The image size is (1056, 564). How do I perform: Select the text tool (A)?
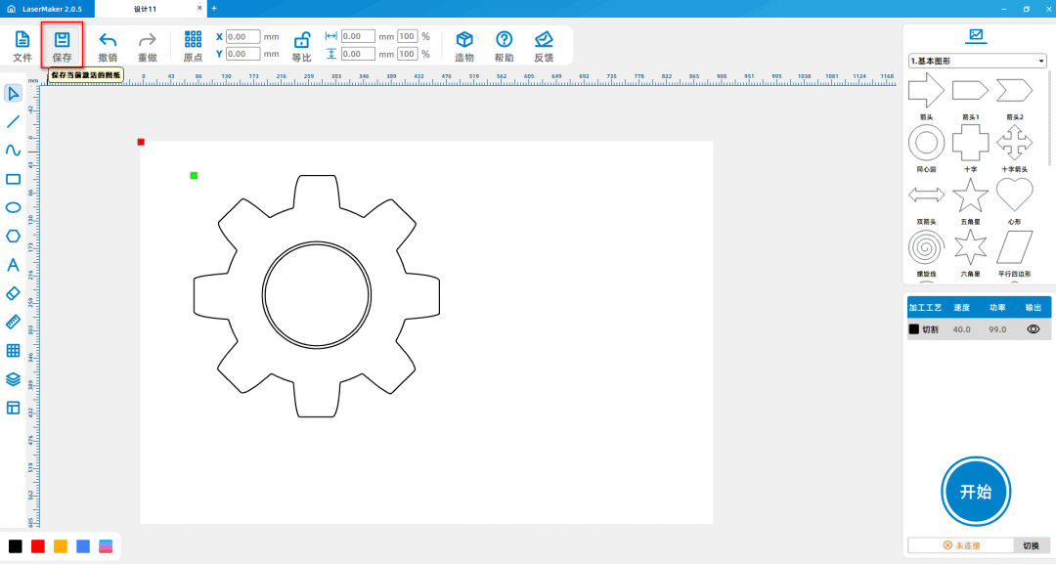(13, 265)
